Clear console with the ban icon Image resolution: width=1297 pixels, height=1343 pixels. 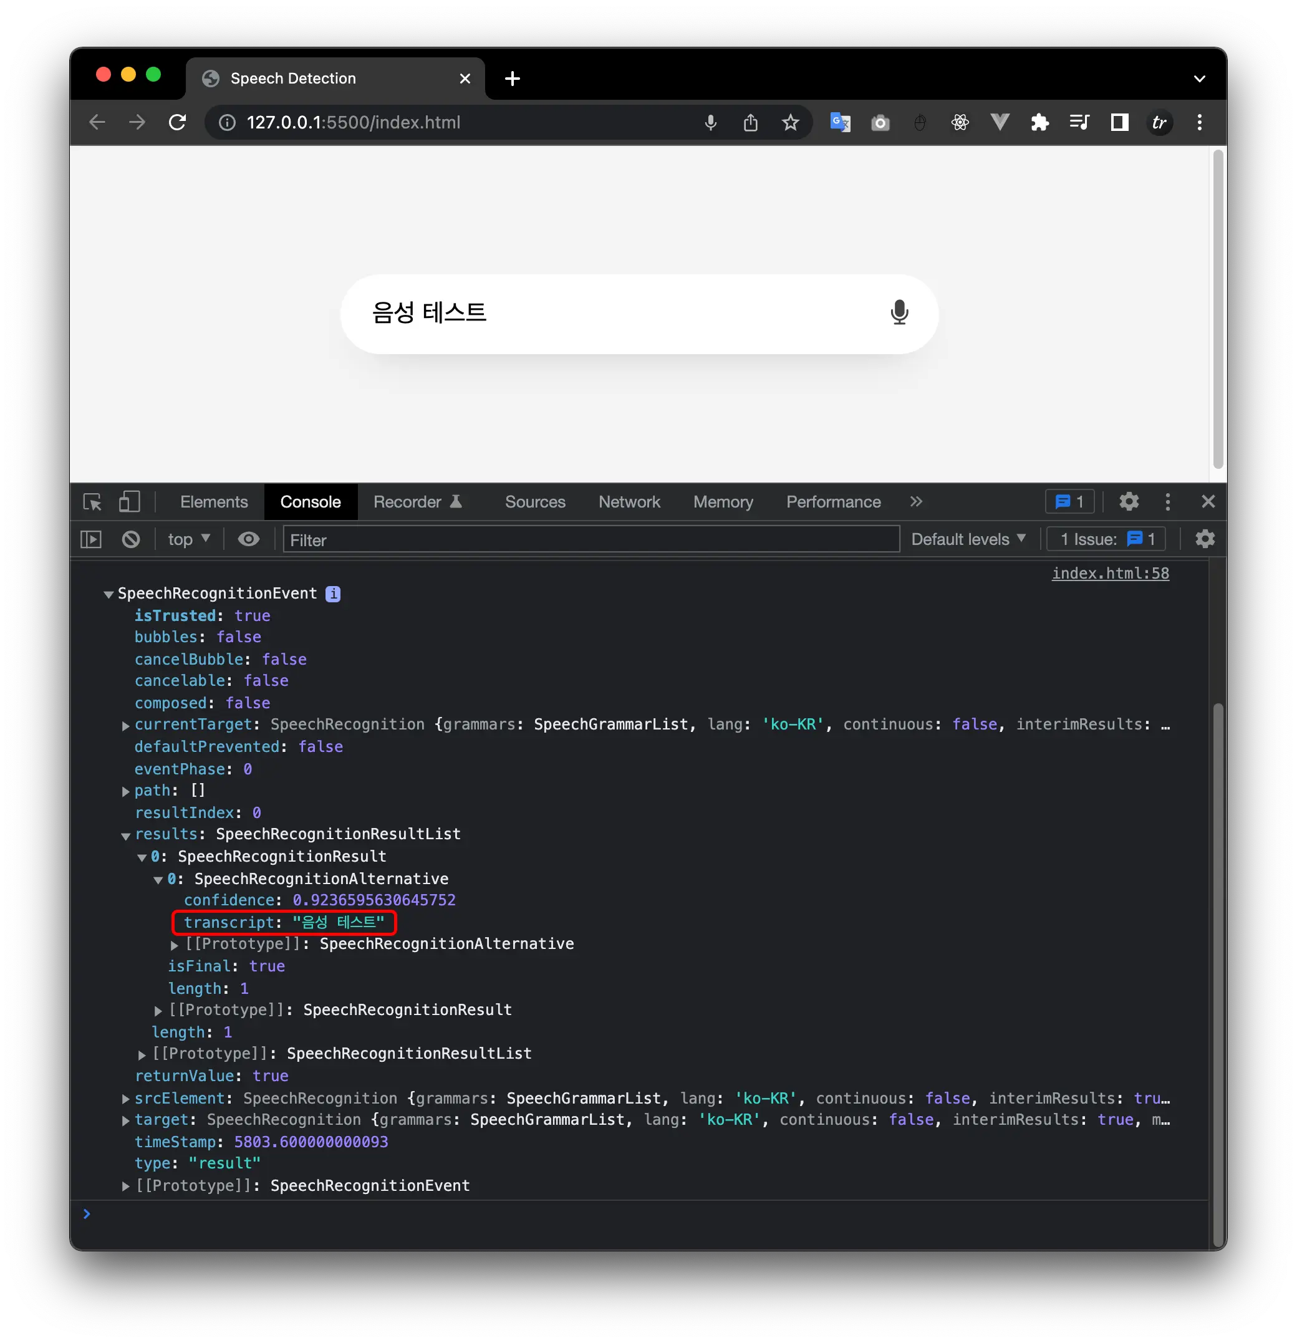click(131, 540)
